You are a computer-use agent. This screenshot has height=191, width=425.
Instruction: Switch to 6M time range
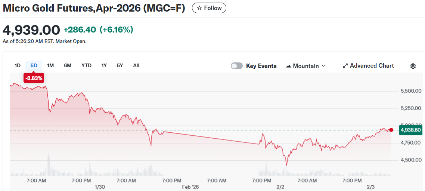(x=68, y=65)
